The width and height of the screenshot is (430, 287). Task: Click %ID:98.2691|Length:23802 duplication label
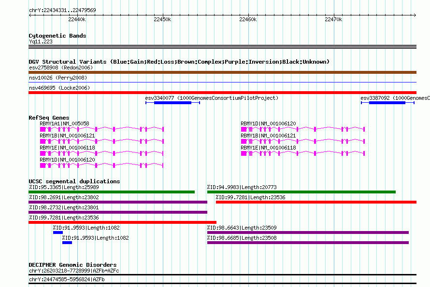(64, 197)
